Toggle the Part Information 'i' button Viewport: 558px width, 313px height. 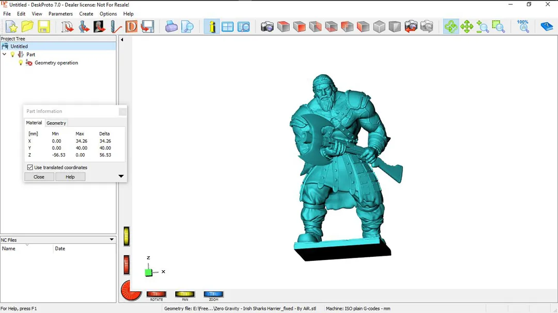pos(212,27)
